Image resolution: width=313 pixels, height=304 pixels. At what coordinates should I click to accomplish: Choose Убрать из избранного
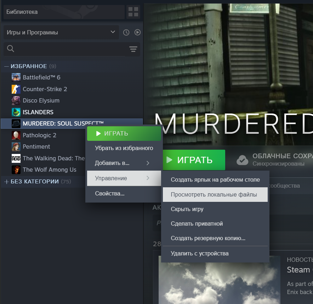pyautogui.click(x=124, y=148)
